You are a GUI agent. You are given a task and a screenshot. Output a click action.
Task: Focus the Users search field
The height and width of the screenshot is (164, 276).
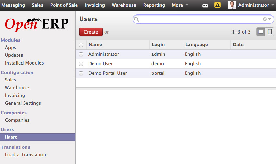(x=201, y=19)
